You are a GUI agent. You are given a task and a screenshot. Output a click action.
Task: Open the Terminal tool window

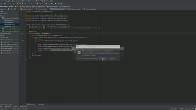[x=8, y=107]
